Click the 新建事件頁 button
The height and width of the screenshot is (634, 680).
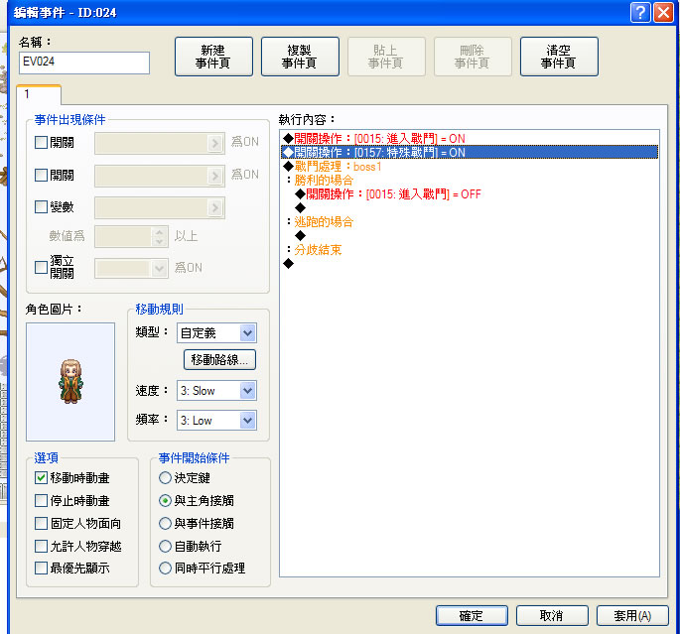pyautogui.click(x=213, y=57)
